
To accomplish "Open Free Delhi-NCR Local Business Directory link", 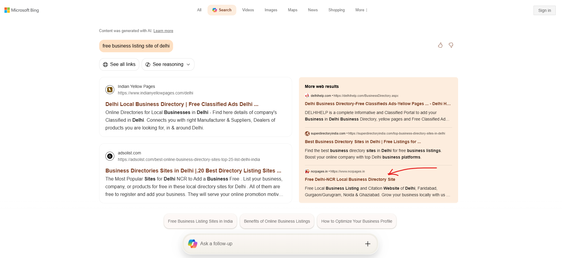I will point(350,179).
